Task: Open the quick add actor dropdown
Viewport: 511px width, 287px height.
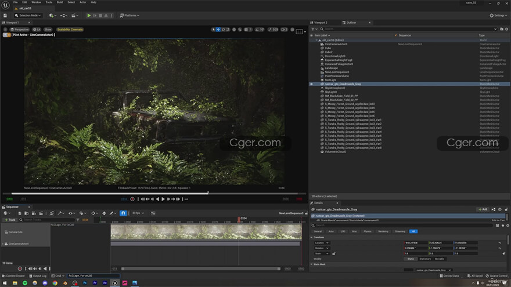Action: coord(52,15)
